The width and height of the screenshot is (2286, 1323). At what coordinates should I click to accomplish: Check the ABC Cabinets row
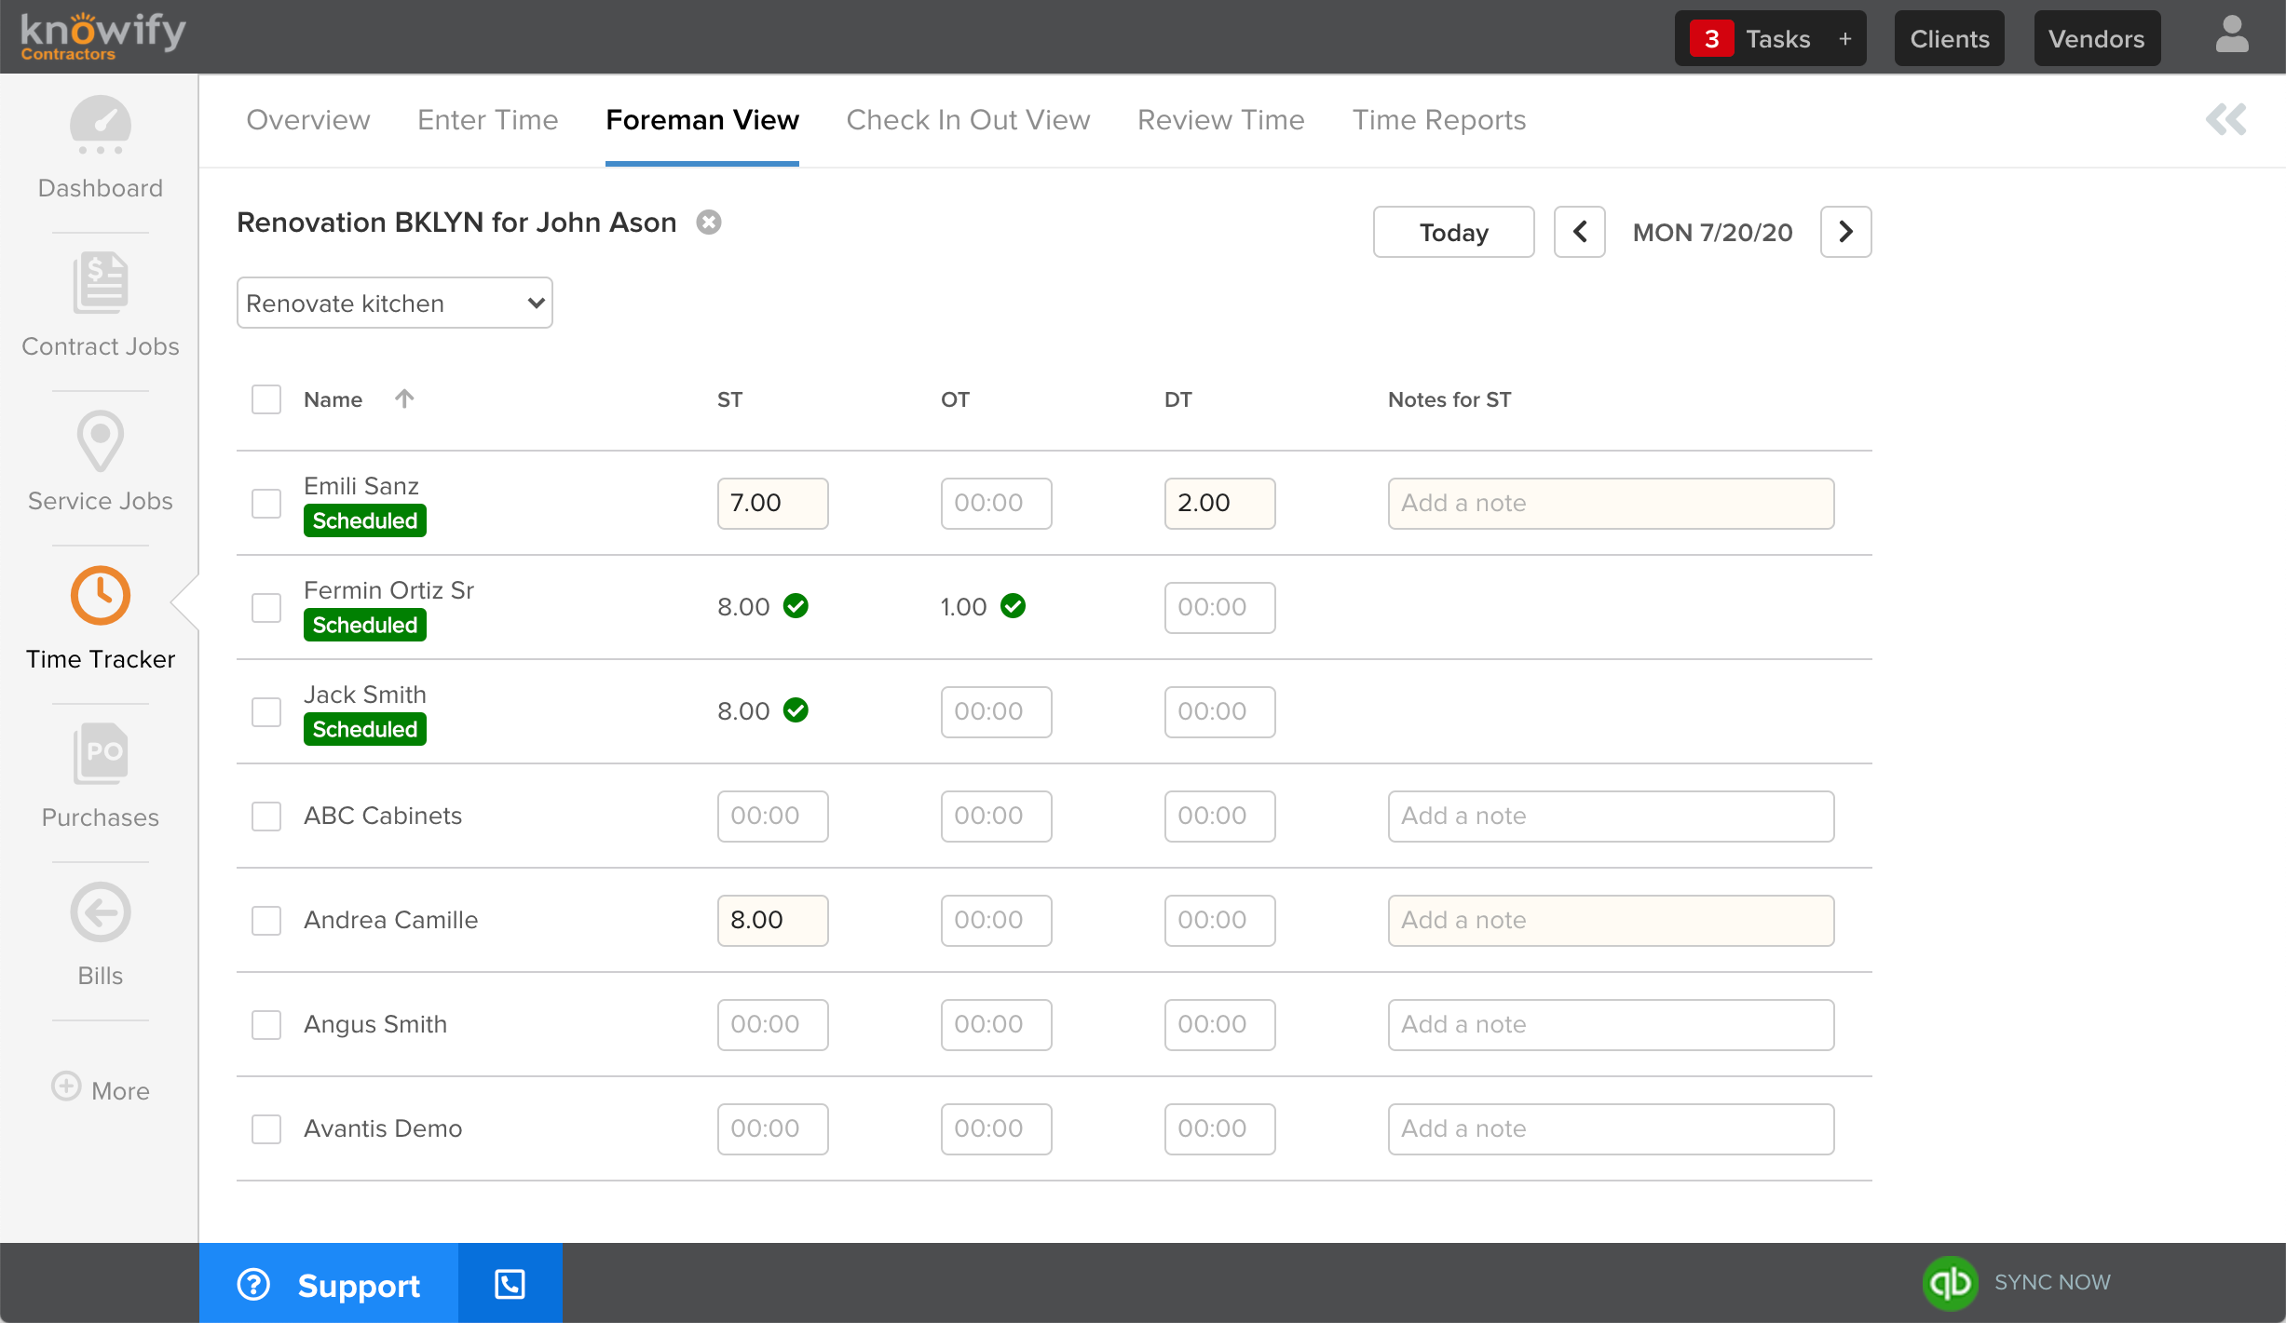266,817
